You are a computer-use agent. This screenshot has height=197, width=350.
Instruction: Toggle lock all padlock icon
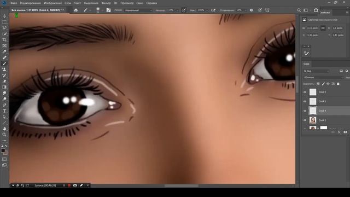coord(338,84)
